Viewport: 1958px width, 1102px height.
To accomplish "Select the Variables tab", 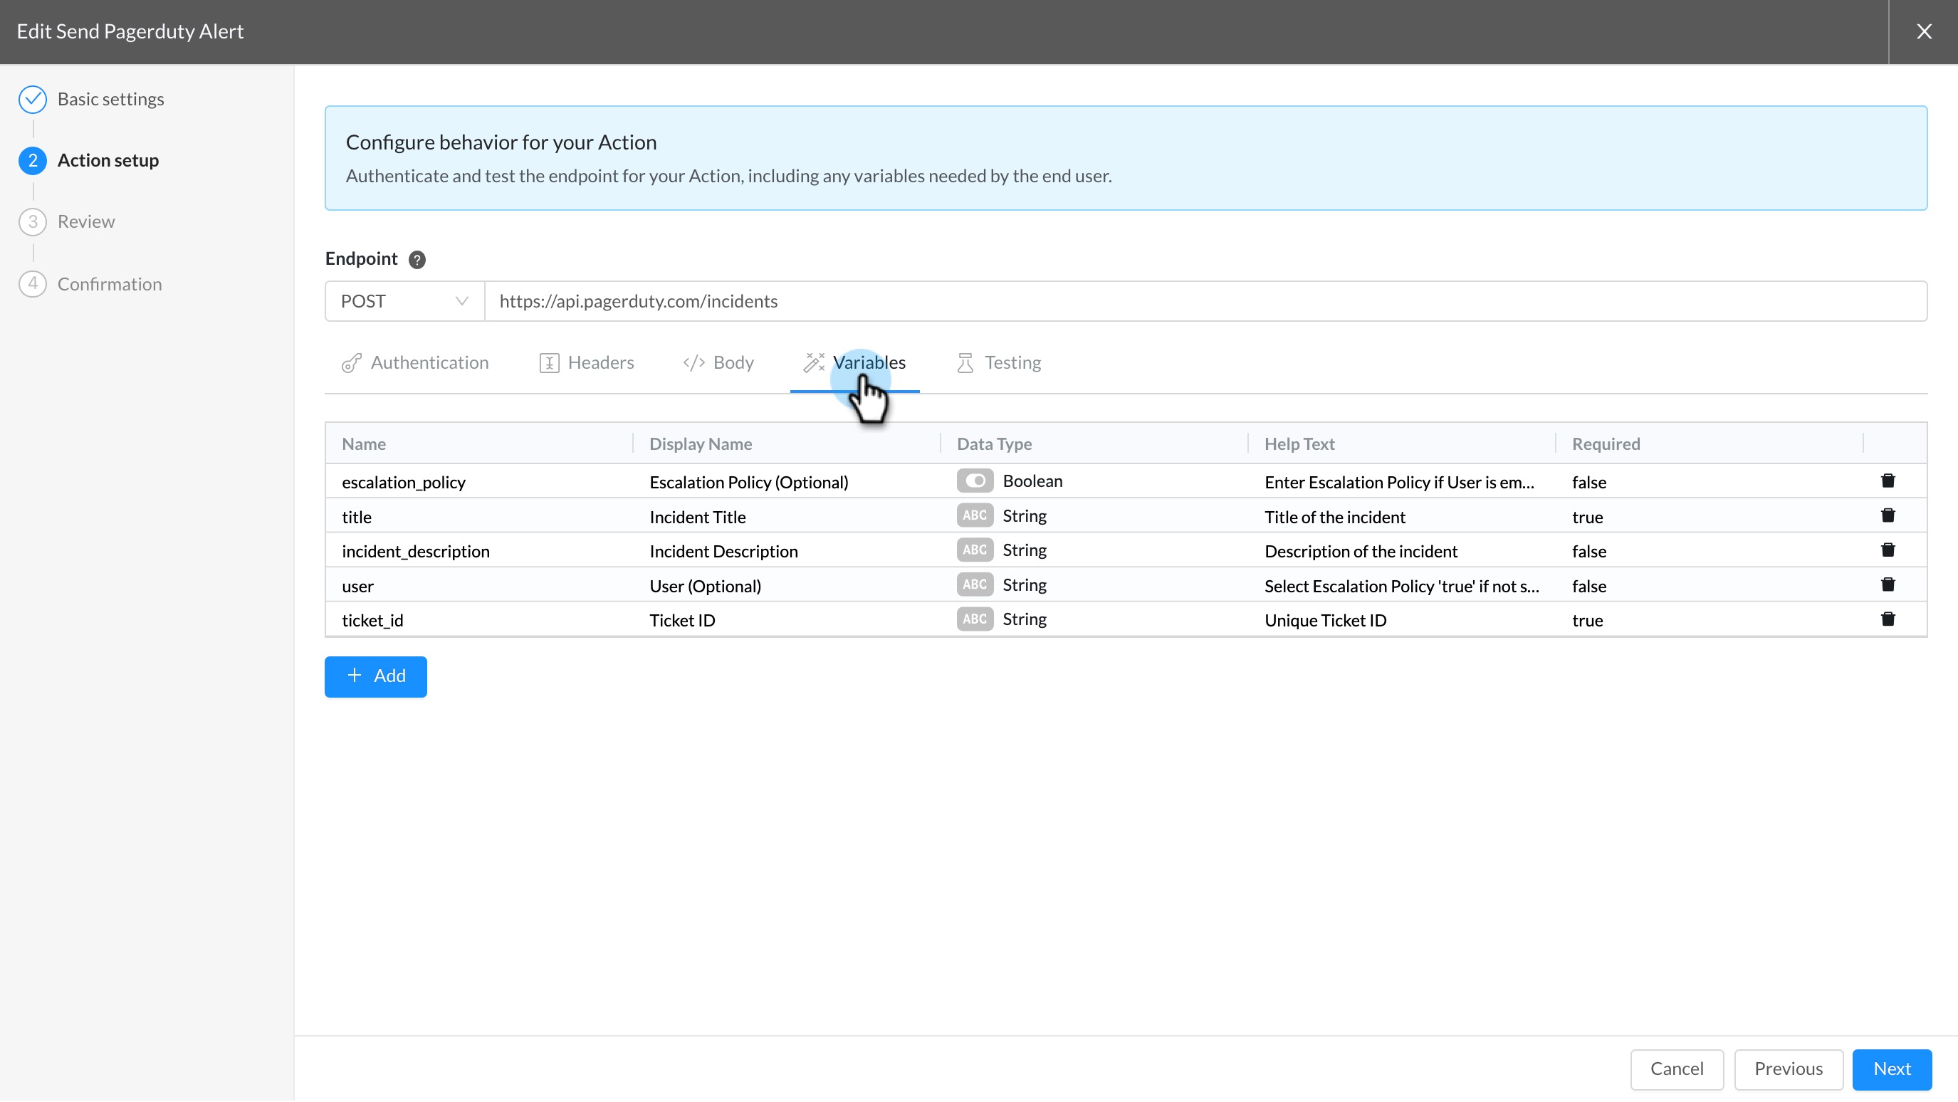I will point(854,363).
